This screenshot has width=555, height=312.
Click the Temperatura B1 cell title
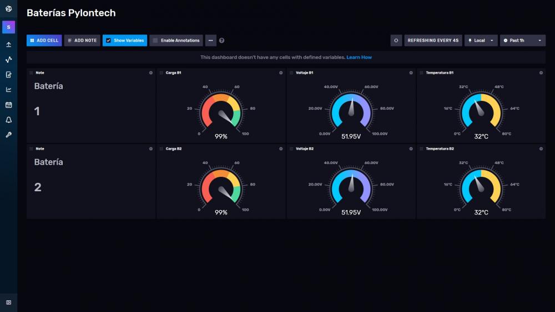click(x=440, y=73)
